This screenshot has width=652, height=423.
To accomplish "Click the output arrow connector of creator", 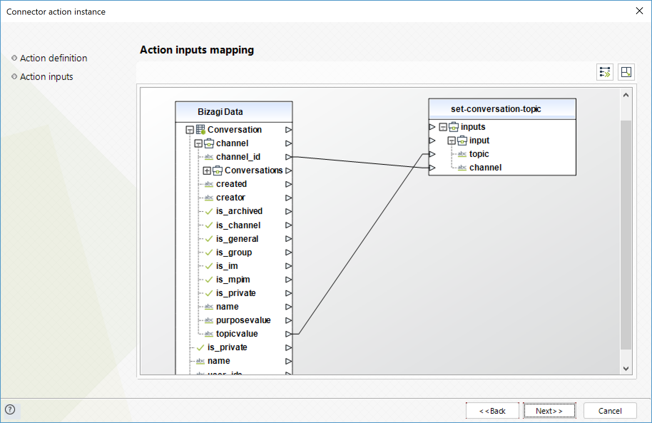I will pos(289,198).
